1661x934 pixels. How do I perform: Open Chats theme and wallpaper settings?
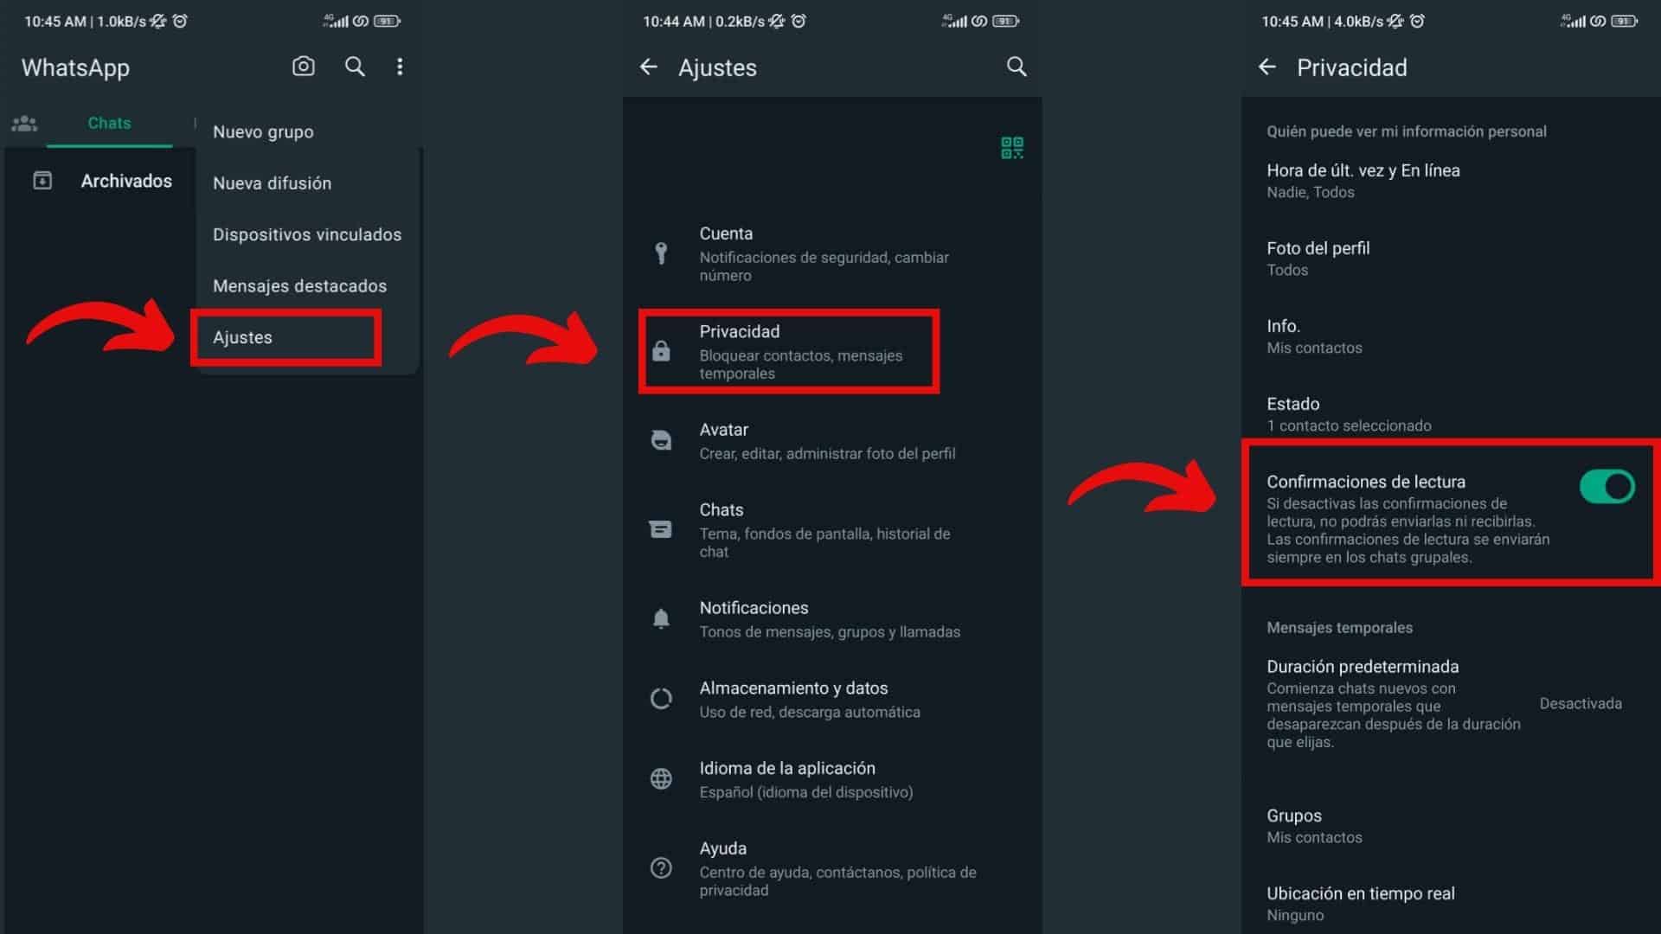pos(832,529)
